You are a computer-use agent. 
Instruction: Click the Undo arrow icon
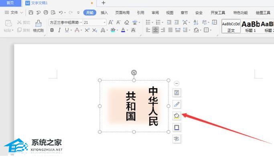61,12
